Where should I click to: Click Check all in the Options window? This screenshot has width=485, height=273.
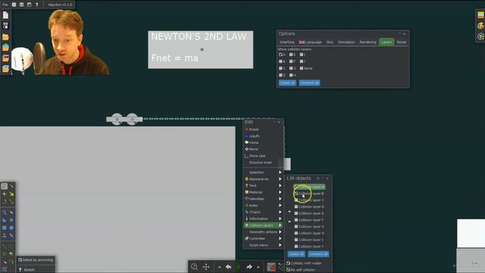[x=287, y=83]
